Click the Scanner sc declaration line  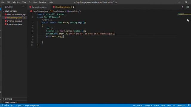pyautogui.click(x=66, y=31)
